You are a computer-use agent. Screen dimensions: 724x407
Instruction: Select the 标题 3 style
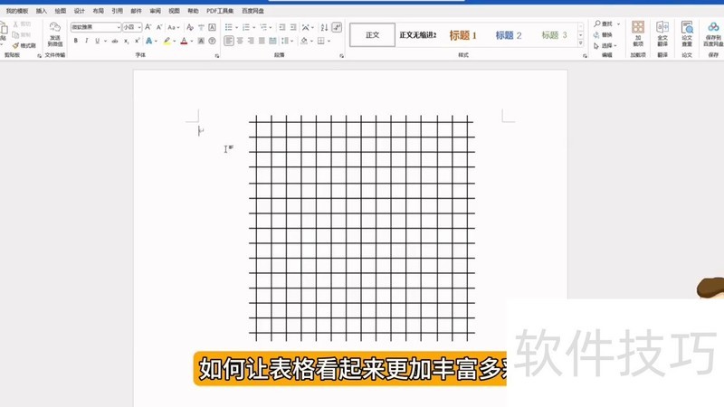coord(554,35)
